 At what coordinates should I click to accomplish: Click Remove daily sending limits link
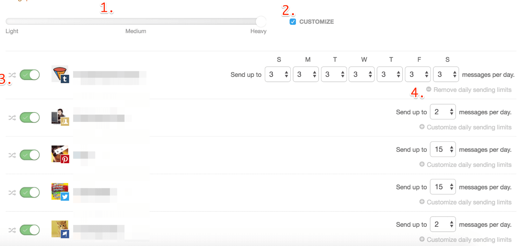472,90
